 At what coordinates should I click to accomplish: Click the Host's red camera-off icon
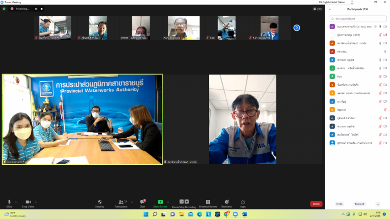(x=385, y=35)
